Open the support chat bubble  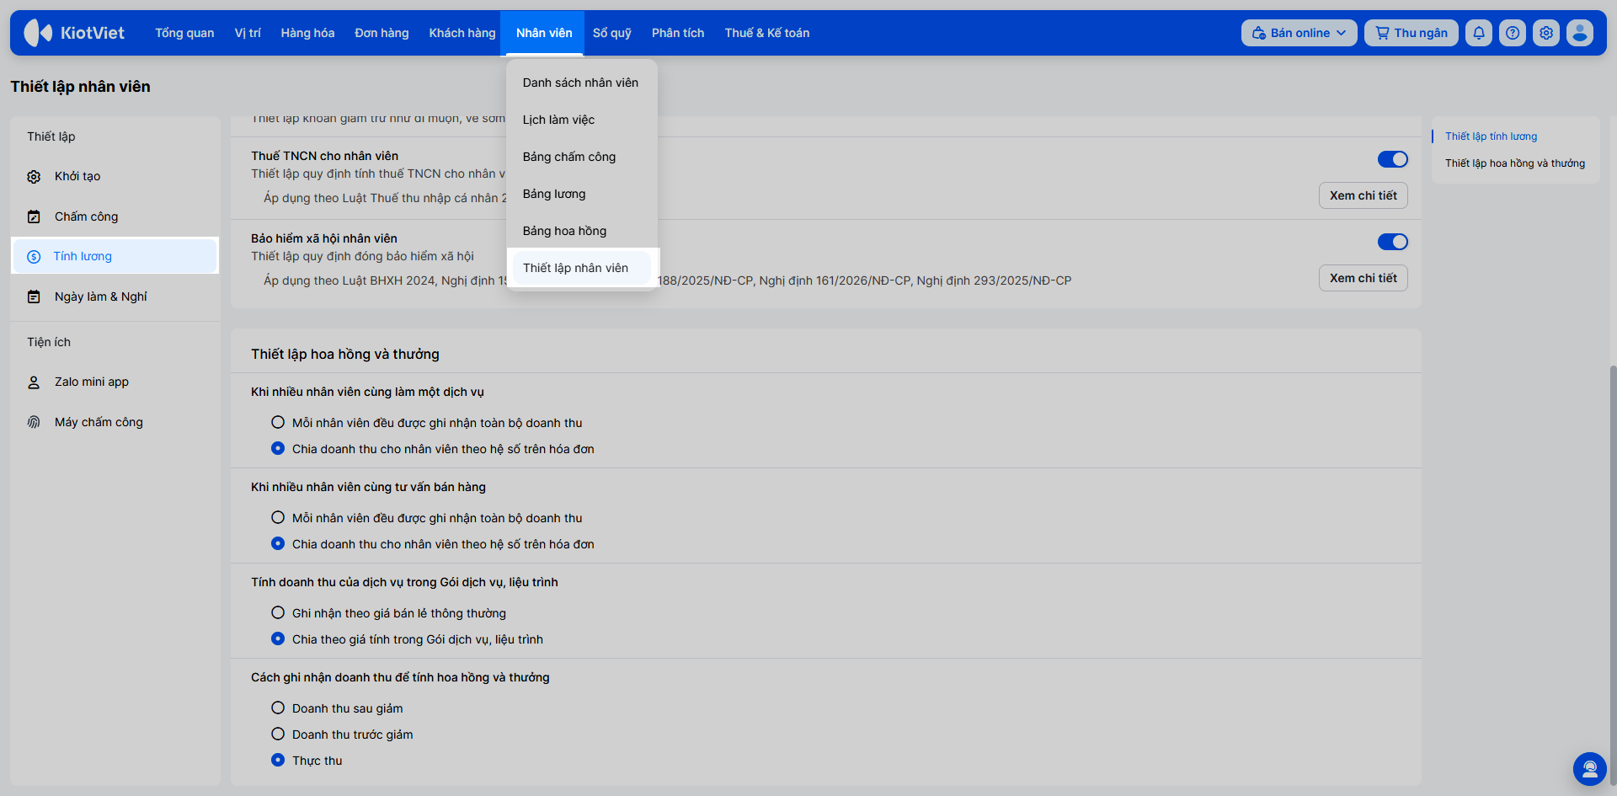pyautogui.click(x=1590, y=769)
